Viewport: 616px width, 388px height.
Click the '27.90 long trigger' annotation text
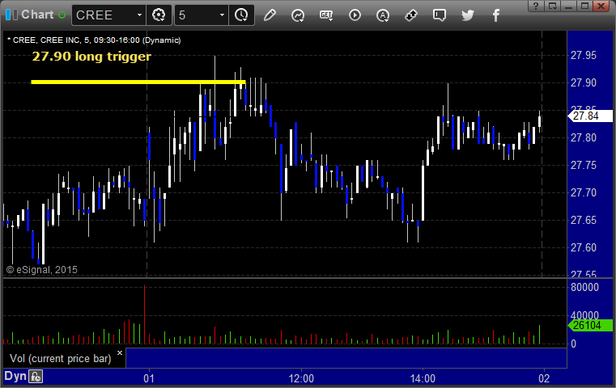[x=91, y=56]
